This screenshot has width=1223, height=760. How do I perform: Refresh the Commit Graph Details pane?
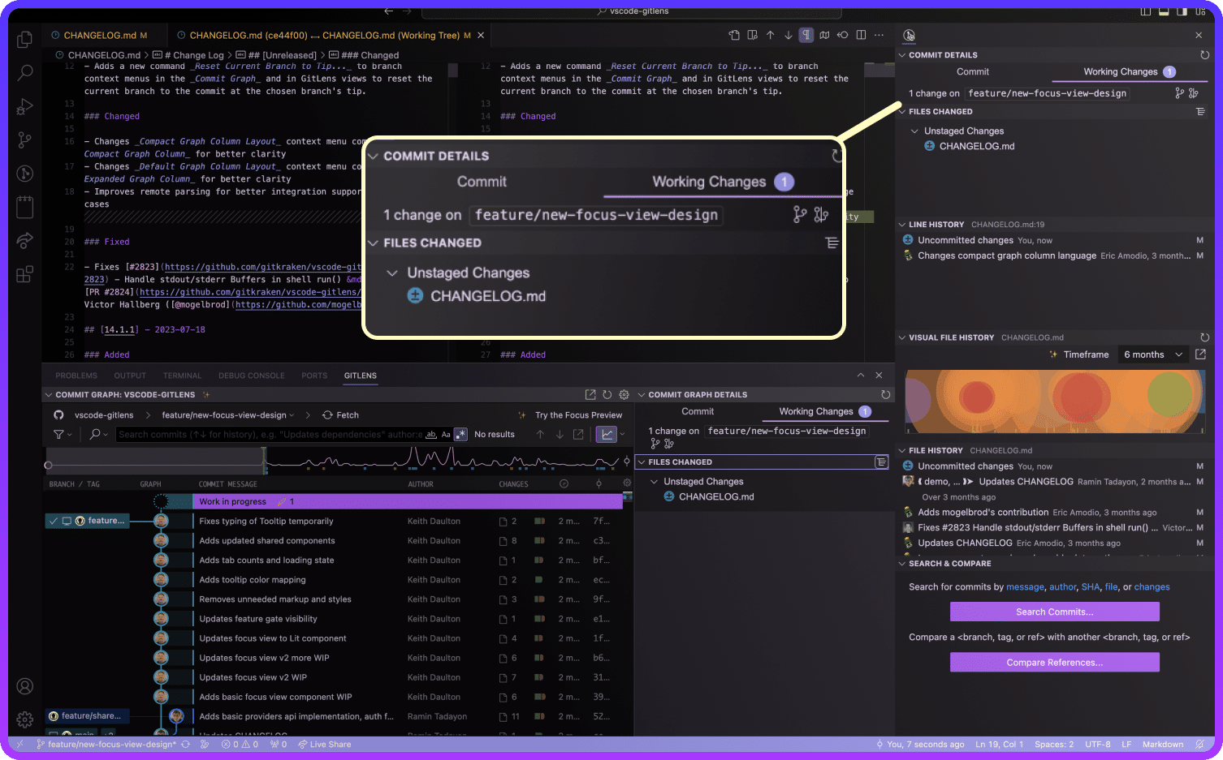886,395
